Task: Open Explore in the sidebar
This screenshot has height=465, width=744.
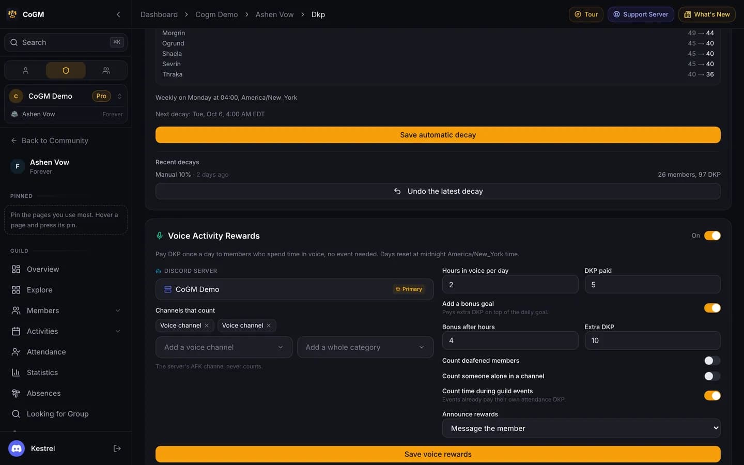Action: click(x=66, y=290)
